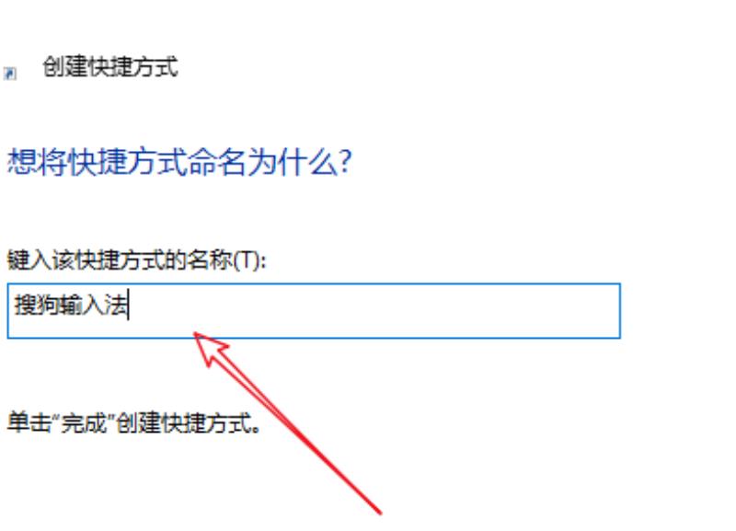Click the word 单击 starting the instruction line

tap(29, 422)
